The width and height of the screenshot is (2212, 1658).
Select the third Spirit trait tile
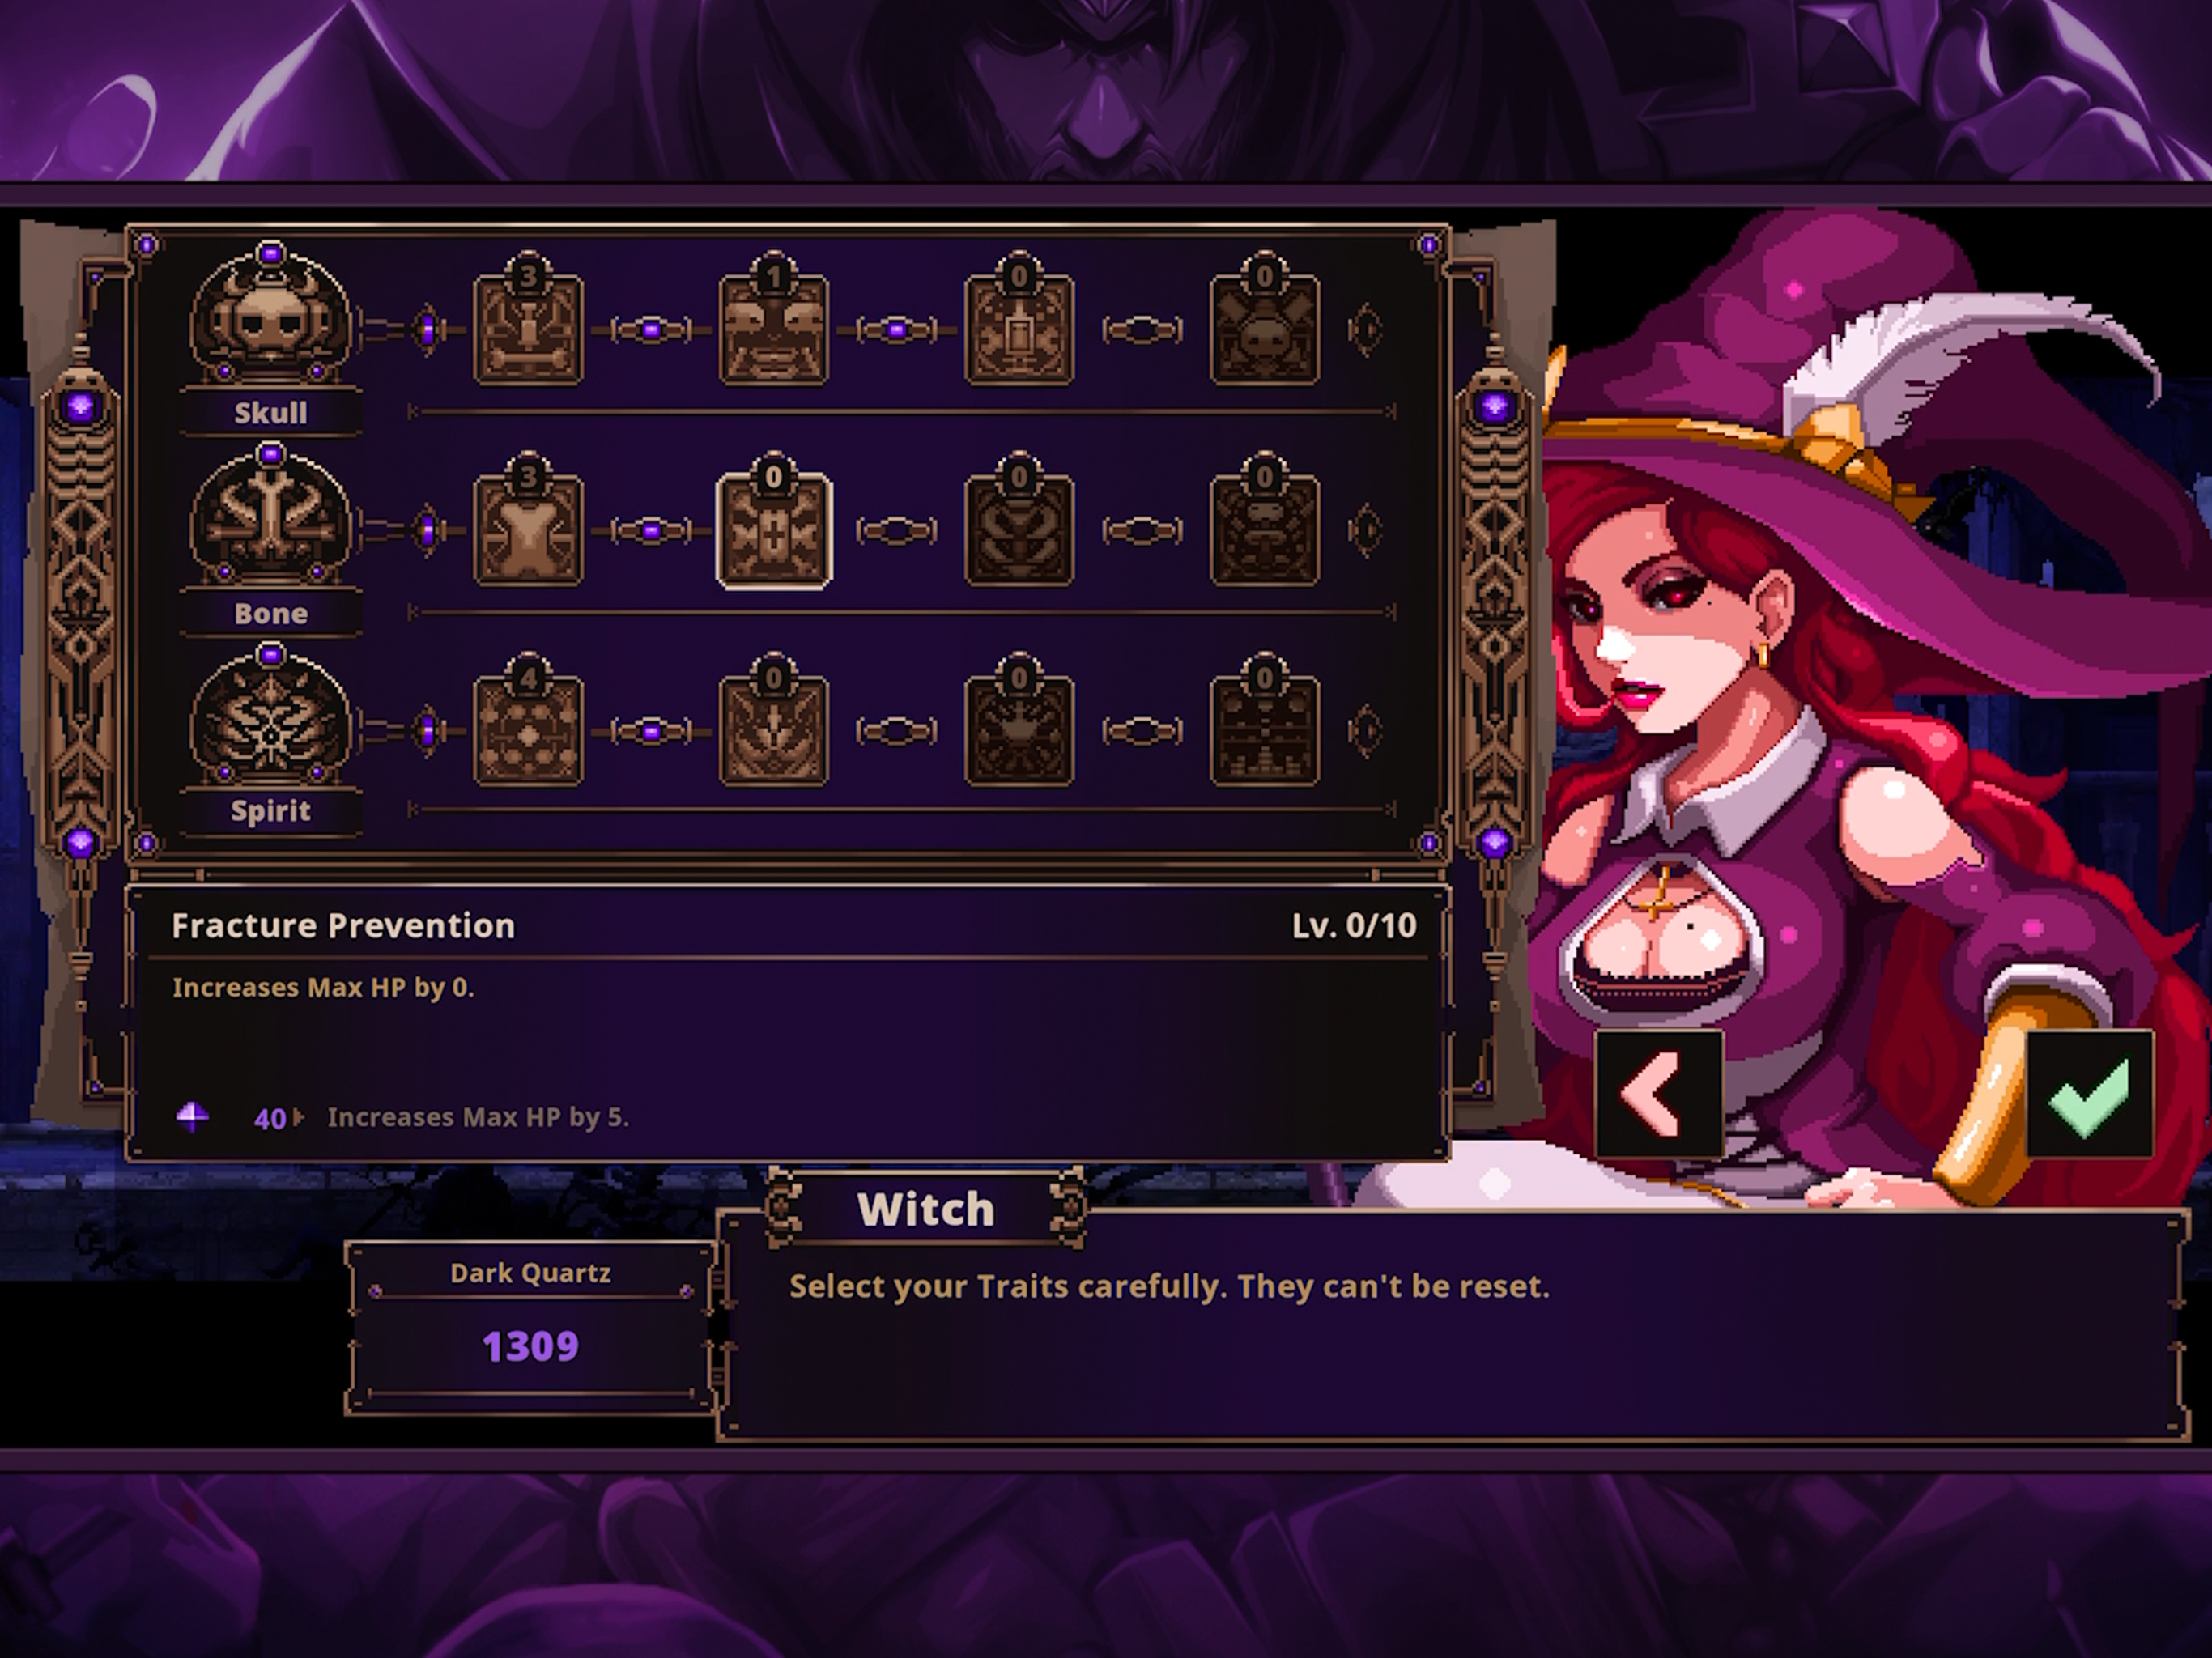1019,721
